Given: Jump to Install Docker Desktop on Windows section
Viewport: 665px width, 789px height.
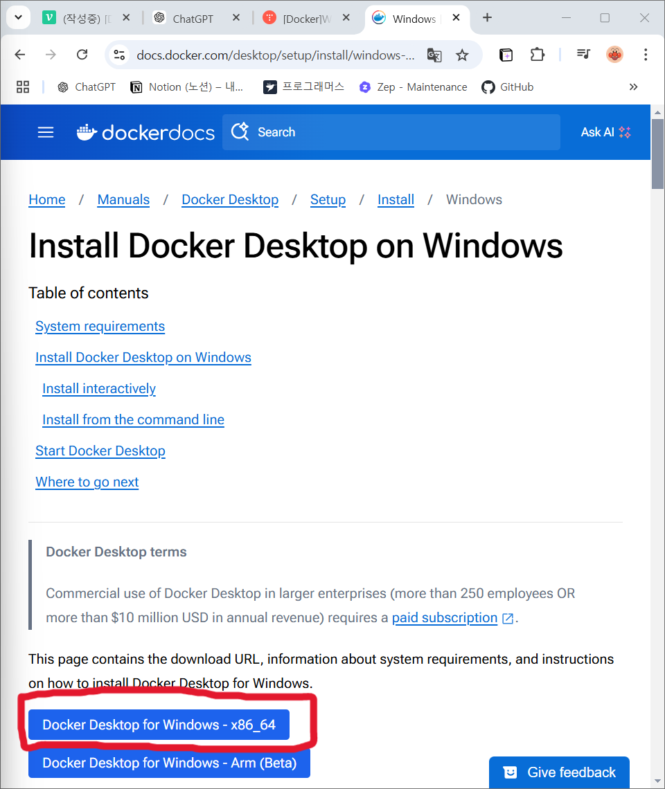Looking at the screenshot, I should pyautogui.click(x=143, y=357).
